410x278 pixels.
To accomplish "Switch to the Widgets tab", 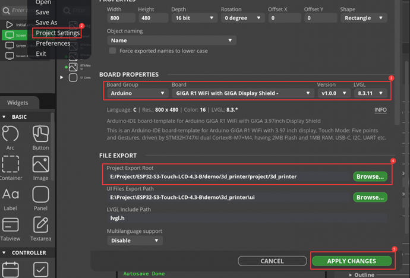I will (x=17, y=103).
